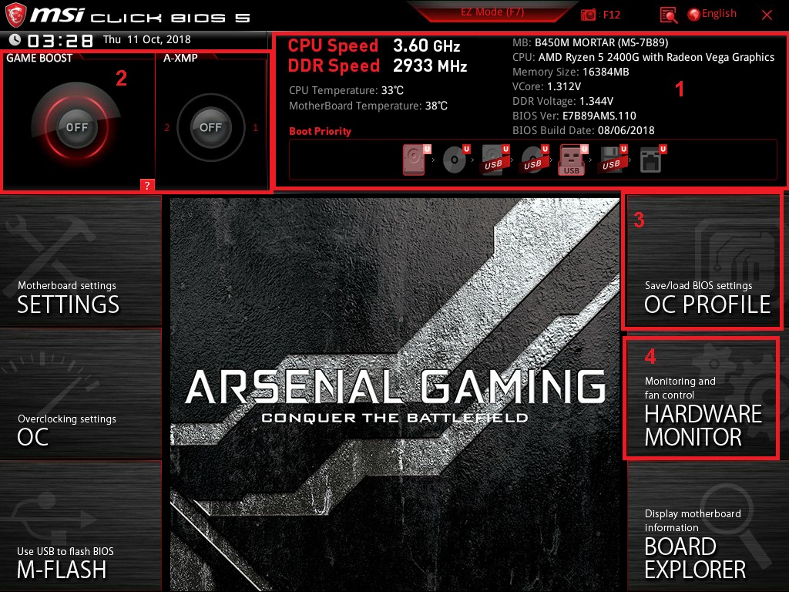Click the highlighted USB key boot icon
The width and height of the screenshot is (789, 592).
[572, 160]
